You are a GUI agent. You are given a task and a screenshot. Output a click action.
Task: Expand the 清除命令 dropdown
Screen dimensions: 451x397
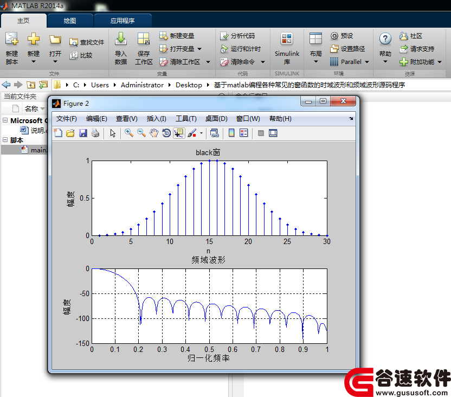[262, 62]
